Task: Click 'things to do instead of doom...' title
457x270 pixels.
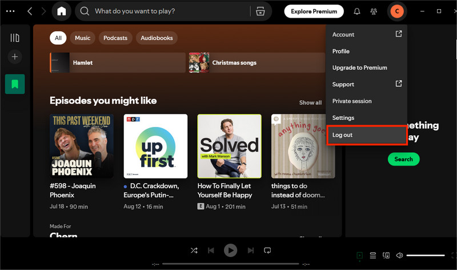Action: coord(298,190)
